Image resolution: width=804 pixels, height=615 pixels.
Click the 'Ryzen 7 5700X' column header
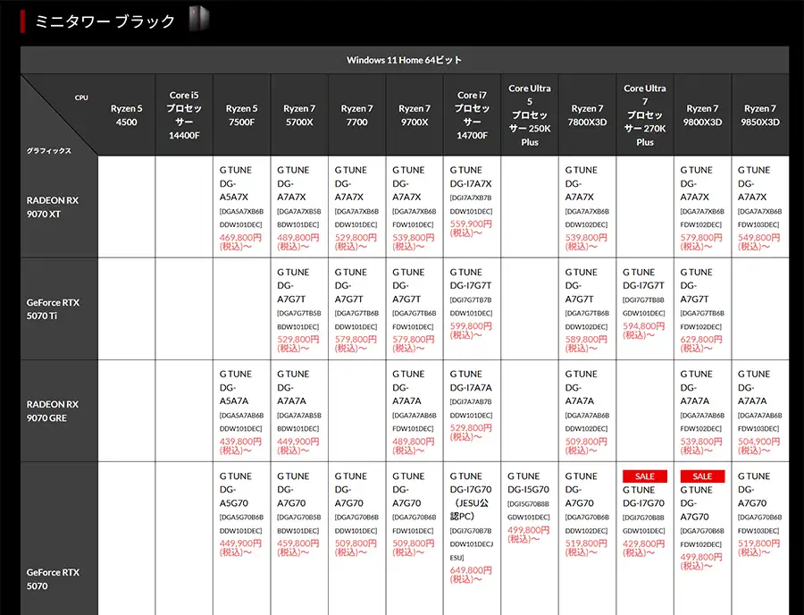pyautogui.click(x=299, y=115)
